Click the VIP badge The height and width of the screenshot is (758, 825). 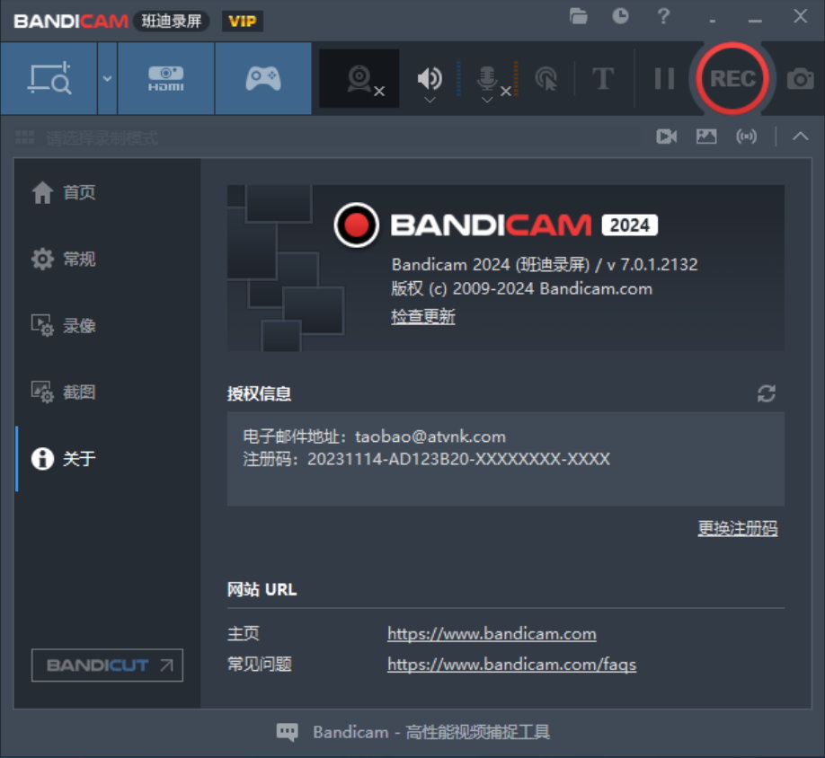(x=242, y=21)
